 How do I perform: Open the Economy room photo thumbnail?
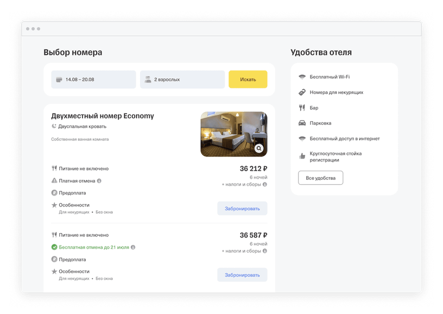[233, 134]
